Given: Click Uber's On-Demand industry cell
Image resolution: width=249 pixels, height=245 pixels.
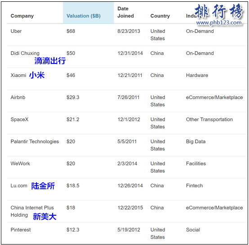Looking at the screenshot, I should (200, 31).
